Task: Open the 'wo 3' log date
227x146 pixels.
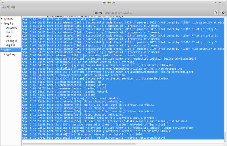Action: [9, 32]
